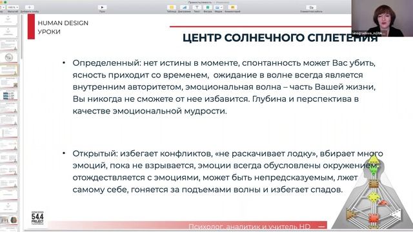Select paragraph starting with Определенный

[224, 87]
